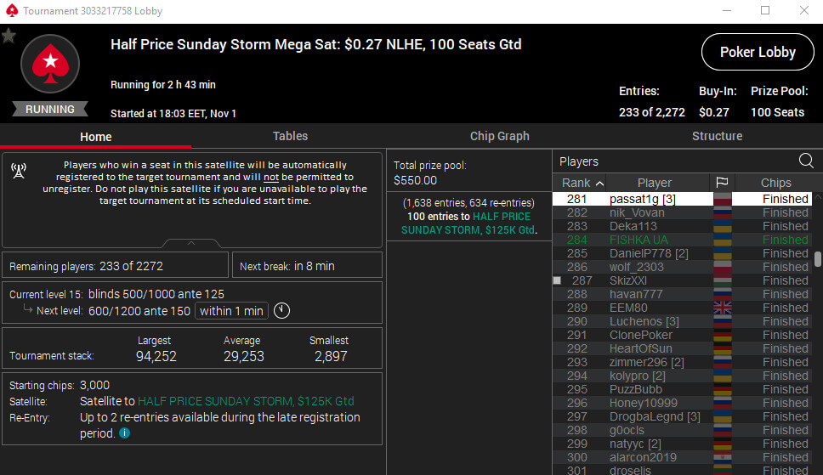This screenshot has width=823, height=475.
Task: Click the 'within 1 min' button
Action: 231,311
